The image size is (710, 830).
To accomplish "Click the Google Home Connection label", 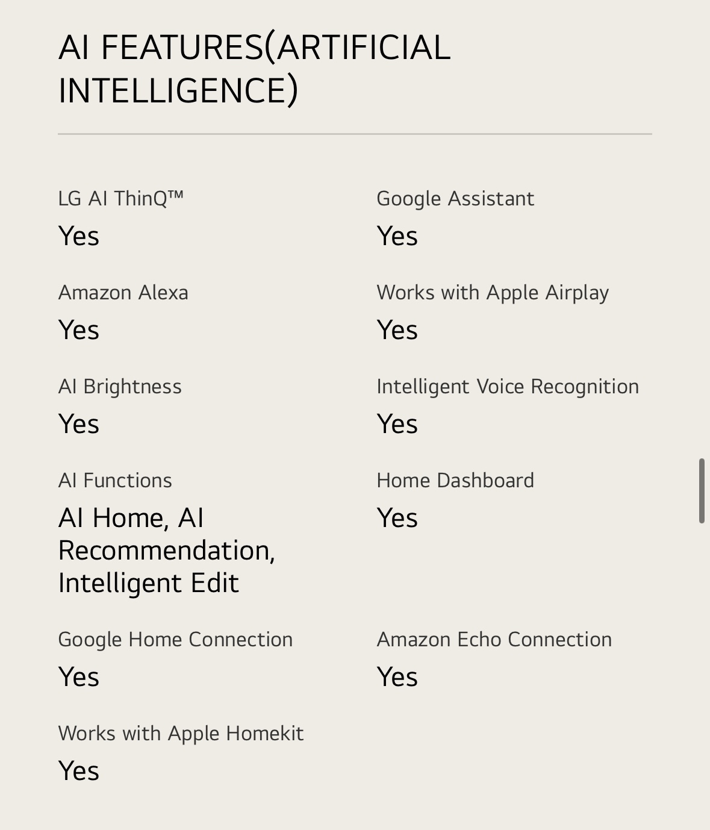I will pos(175,640).
